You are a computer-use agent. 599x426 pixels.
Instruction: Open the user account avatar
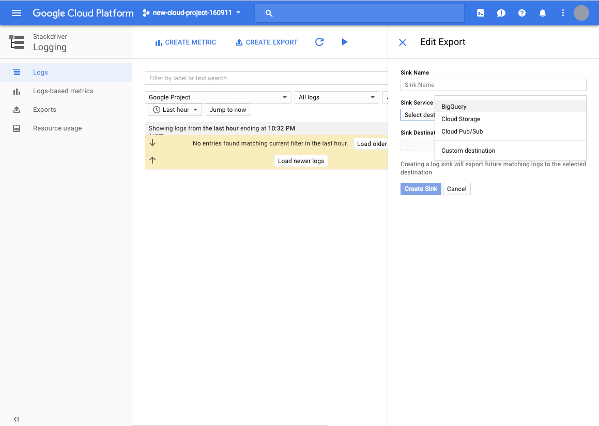[581, 13]
